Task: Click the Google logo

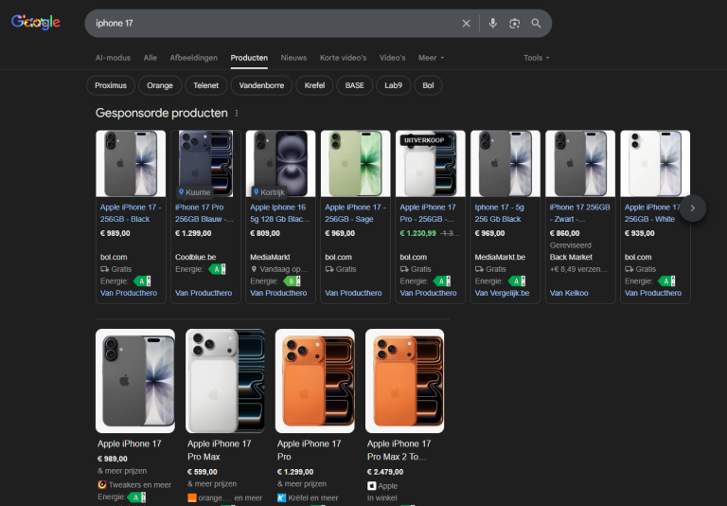Action: (x=36, y=23)
